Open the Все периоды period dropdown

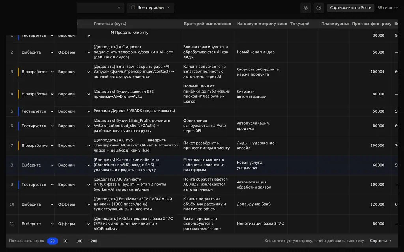(x=150, y=8)
